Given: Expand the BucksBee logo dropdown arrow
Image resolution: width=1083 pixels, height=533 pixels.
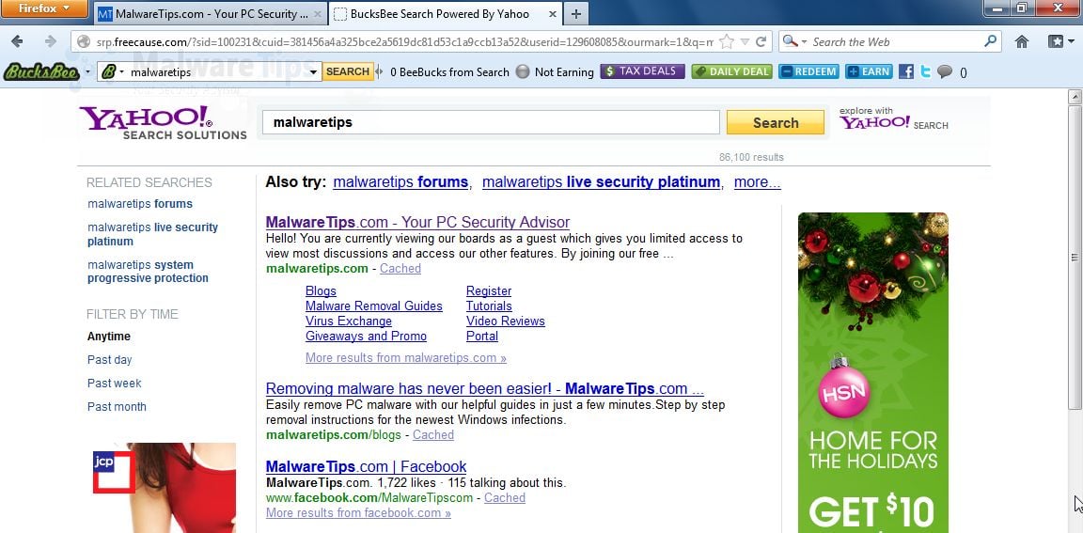Looking at the screenshot, I should (x=87, y=71).
